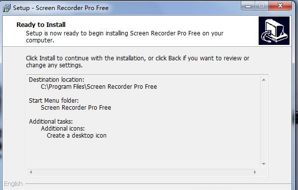The image size is (298, 190).
Task: Click the computer installer image in header
Action: (274, 30)
